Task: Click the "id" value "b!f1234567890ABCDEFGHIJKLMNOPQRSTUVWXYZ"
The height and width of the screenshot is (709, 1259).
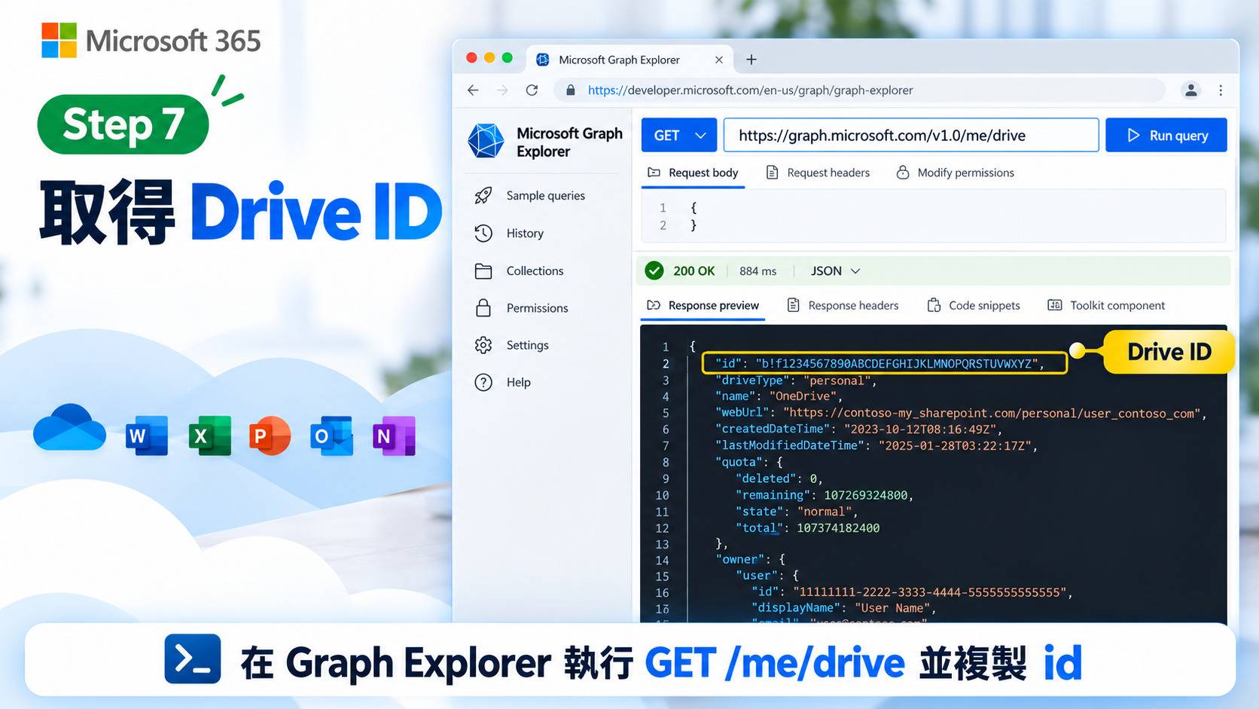Action: 897,364
